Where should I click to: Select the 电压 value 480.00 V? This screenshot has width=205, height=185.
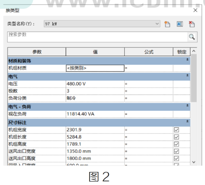pos(95,84)
